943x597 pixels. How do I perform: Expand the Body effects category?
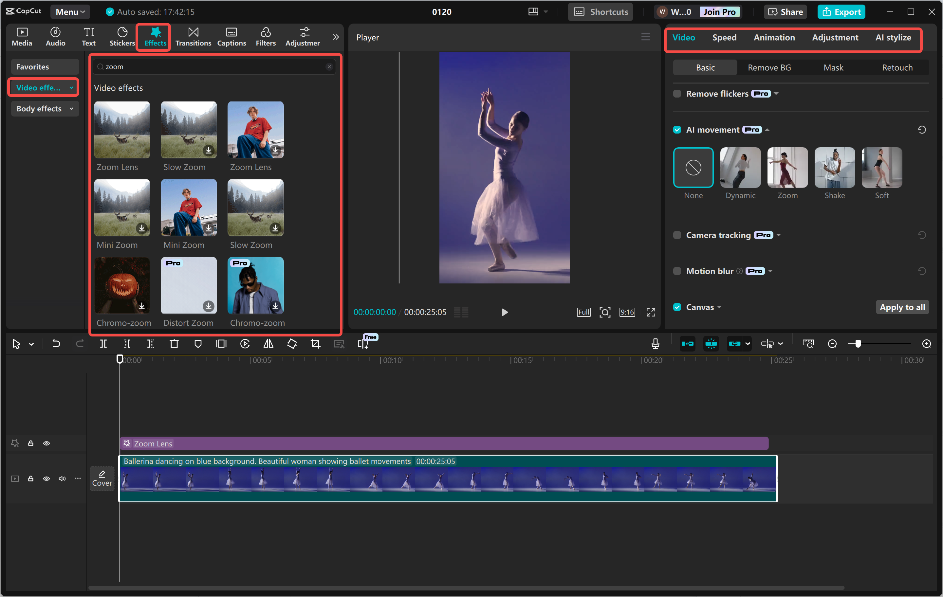45,108
